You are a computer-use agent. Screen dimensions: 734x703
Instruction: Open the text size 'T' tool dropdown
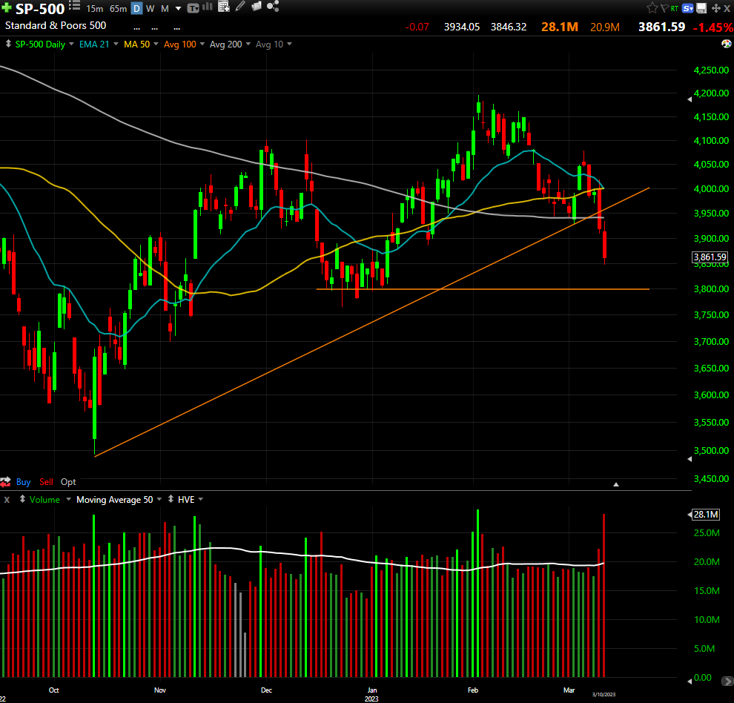tap(193, 8)
